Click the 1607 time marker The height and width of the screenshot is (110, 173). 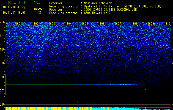(118, 23)
